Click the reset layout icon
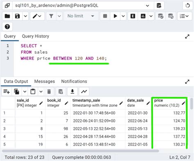This screenshot has width=194, height=161. click(x=187, y=6)
